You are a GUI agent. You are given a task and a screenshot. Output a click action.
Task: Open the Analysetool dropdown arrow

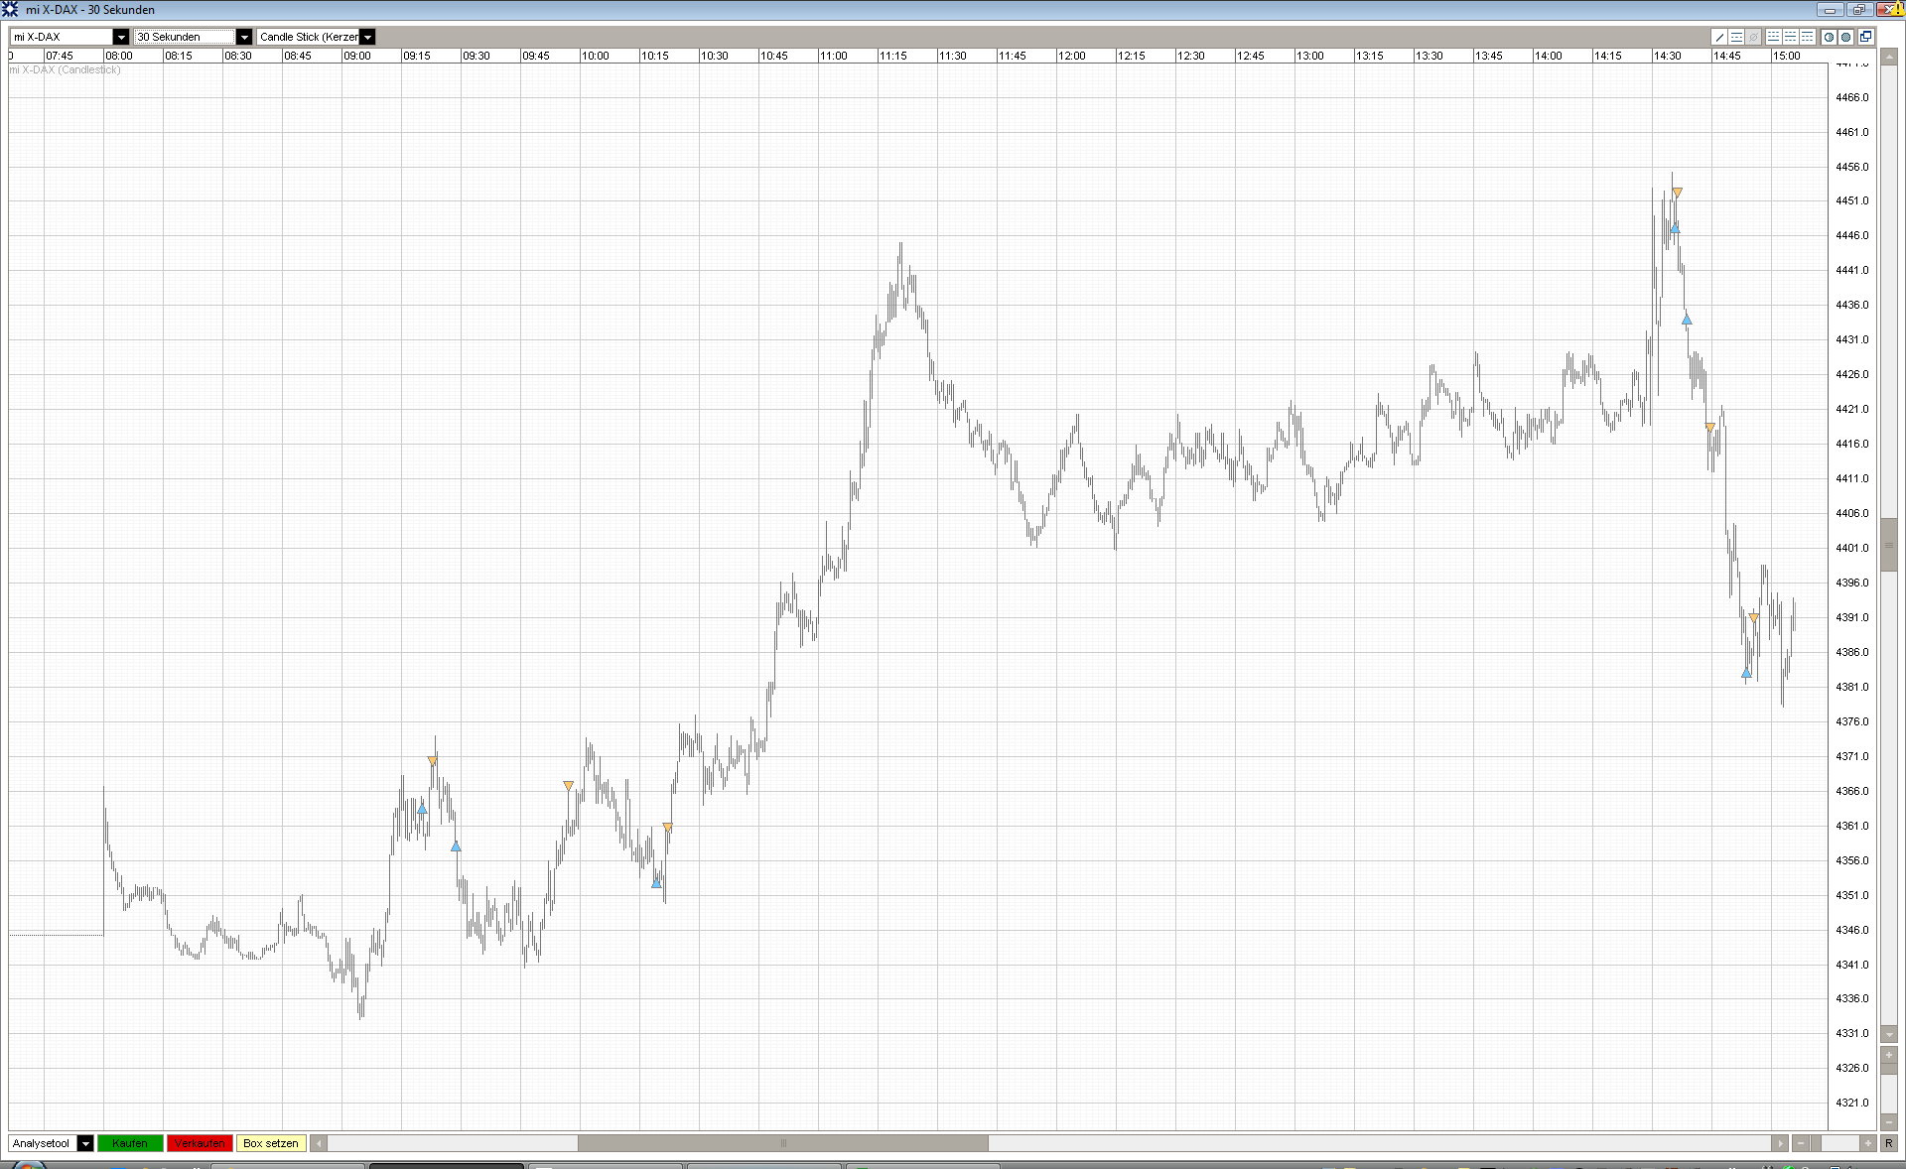pyautogui.click(x=85, y=1143)
